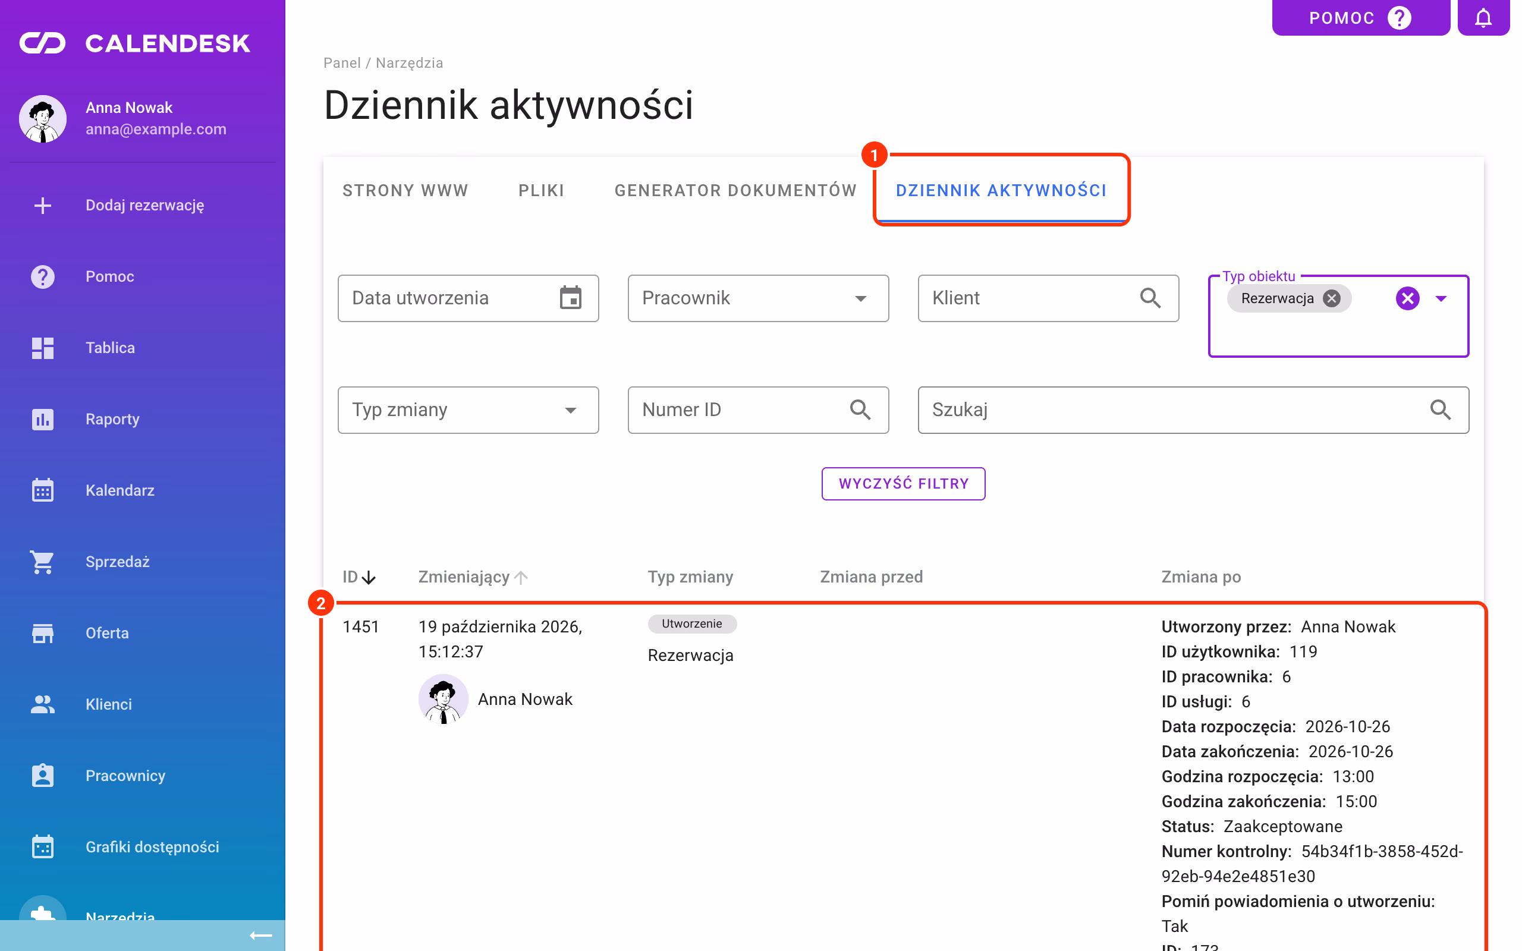Click the Wyczyść filtry button
Viewport: 1522px width, 951px height.
click(903, 484)
